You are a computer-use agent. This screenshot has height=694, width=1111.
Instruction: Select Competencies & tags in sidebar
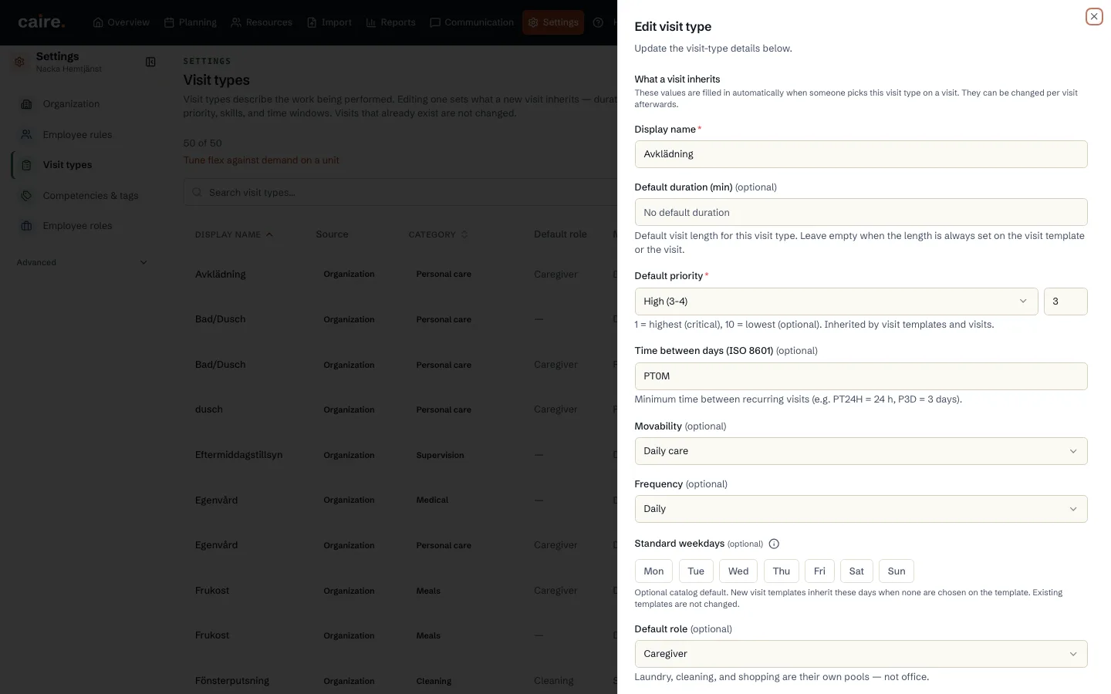tap(82, 196)
